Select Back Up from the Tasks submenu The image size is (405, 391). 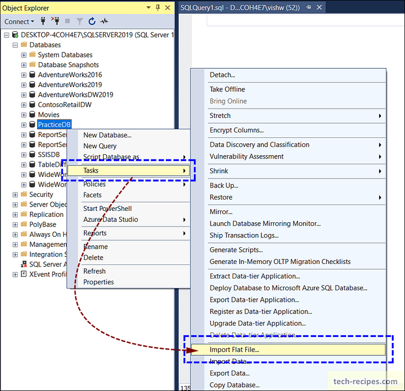click(224, 185)
